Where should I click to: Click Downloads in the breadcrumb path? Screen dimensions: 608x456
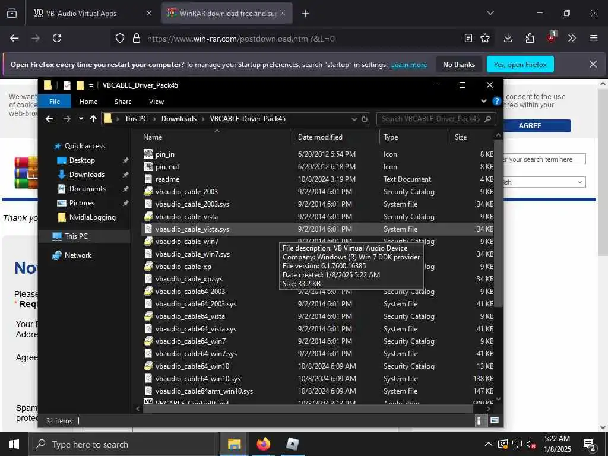tap(179, 119)
